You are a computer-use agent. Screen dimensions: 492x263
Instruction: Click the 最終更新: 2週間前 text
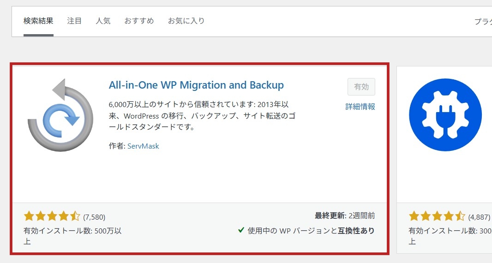point(344,215)
